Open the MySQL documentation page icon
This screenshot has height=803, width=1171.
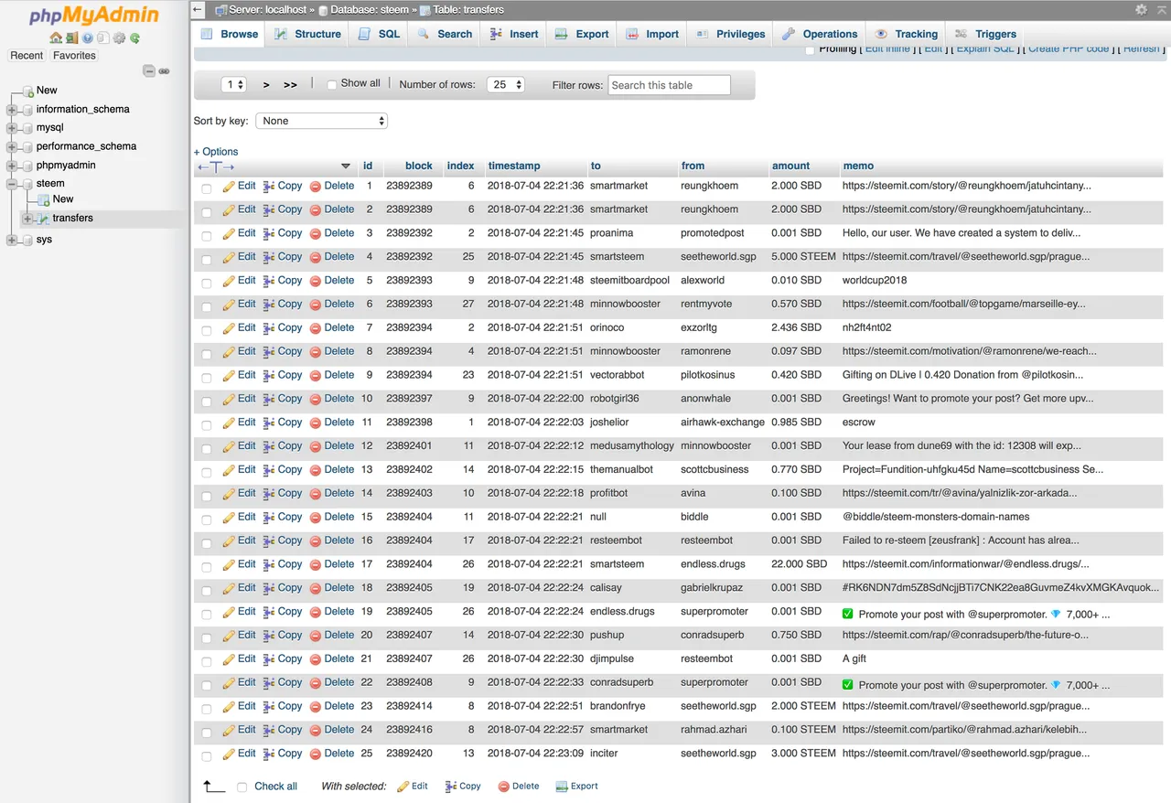103,38
